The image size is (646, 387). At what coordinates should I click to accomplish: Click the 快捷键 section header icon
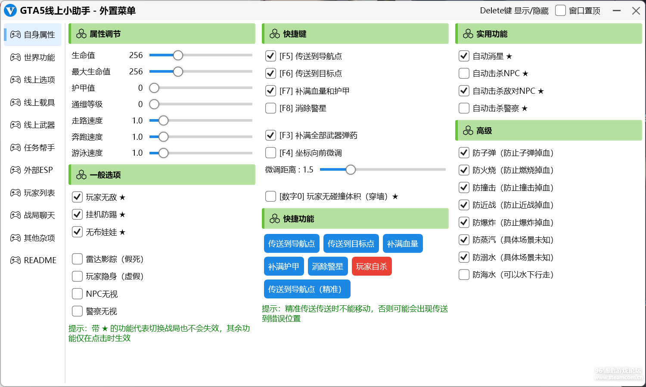pyautogui.click(x=275, y=34)
